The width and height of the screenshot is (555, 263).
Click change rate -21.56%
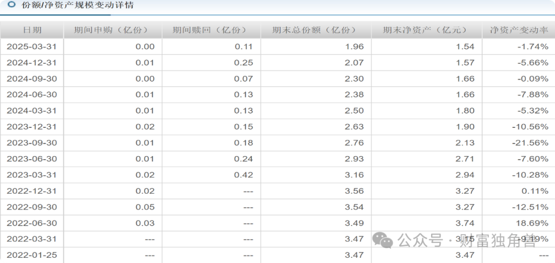[x=530, y=143]
